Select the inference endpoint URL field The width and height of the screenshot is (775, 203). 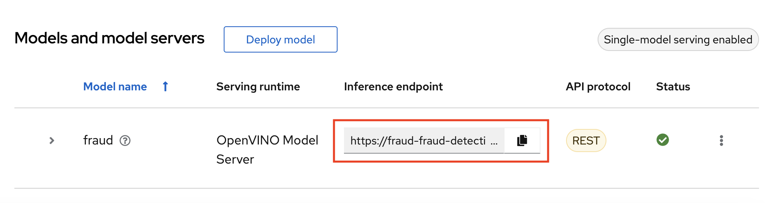click(417, 141)
